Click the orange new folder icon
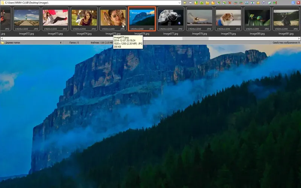 click(x=213, y=3)
